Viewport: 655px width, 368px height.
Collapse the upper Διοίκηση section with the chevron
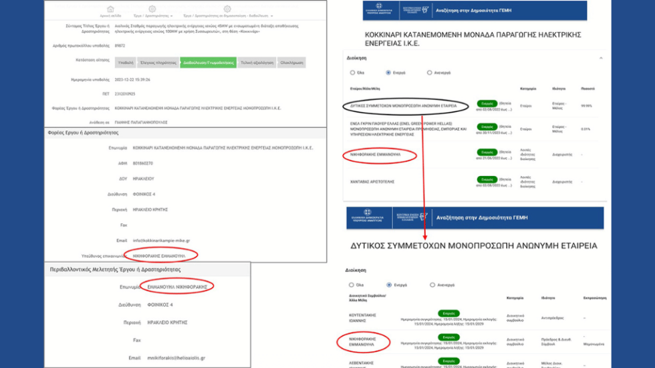point(601,58)
